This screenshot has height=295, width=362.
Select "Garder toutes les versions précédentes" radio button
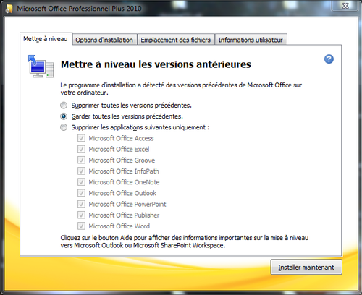click(x=64, y=116)
